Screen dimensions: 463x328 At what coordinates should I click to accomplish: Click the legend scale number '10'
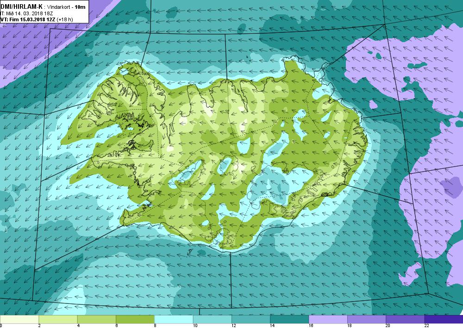[195, 326]
